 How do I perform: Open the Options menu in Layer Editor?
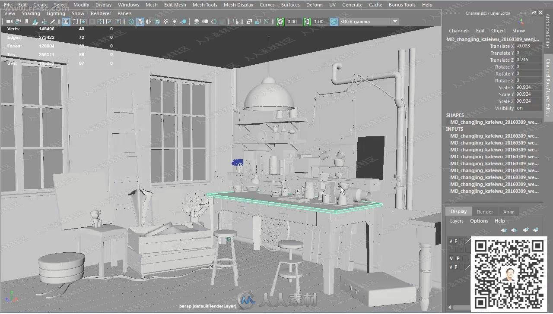pos(479,221)
